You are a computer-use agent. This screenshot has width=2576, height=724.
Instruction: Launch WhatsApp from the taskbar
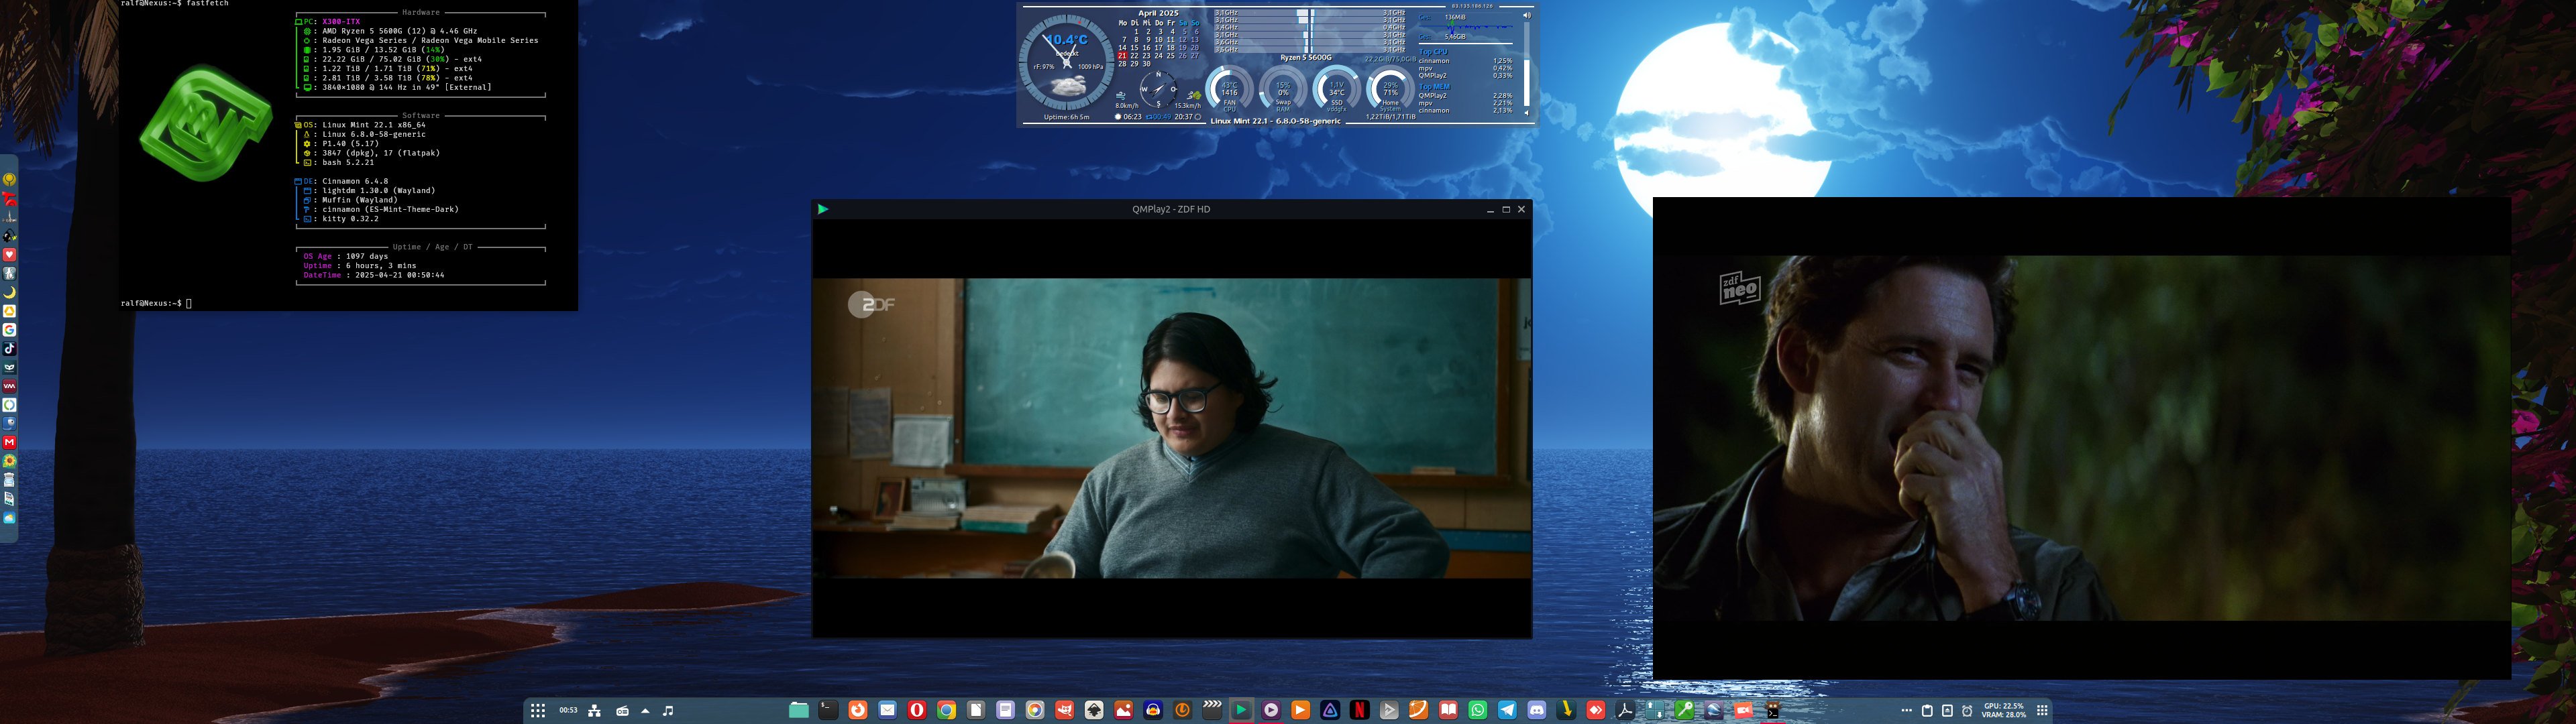pyautogui.click(x=1478, y=710)
